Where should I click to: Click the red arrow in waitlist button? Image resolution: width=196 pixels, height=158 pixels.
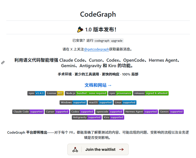(x=121, y=149)
